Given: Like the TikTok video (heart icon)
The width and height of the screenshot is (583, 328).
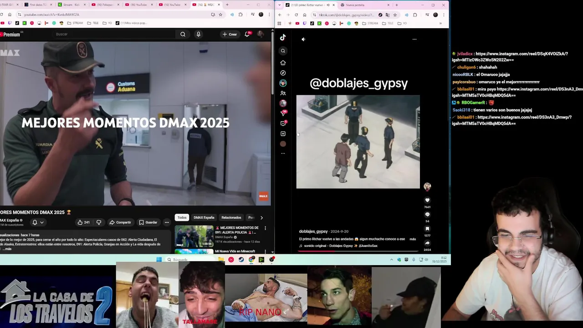Looking at the screenshot, I should point(427,200).
